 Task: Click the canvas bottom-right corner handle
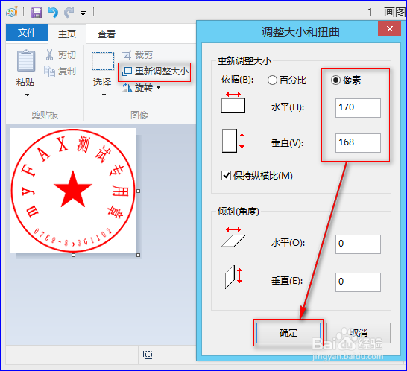coord(139,256)
